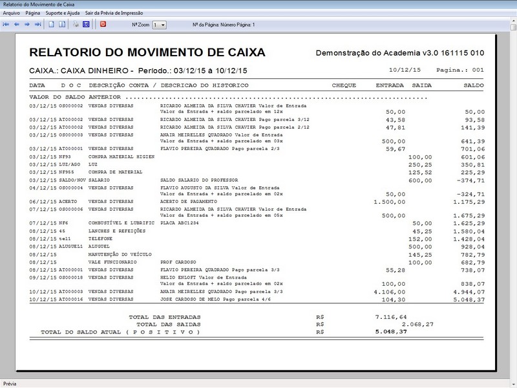This screenshot has height=388, width=517.
Task: Click TOTAL DAS ENTRADAS label
Action: point(165,317)
